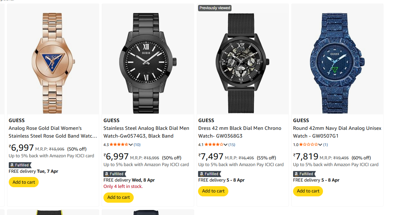Open the 10 reviews count link
The height and width of the screenshot is (215, 393).
pos(137,145)
